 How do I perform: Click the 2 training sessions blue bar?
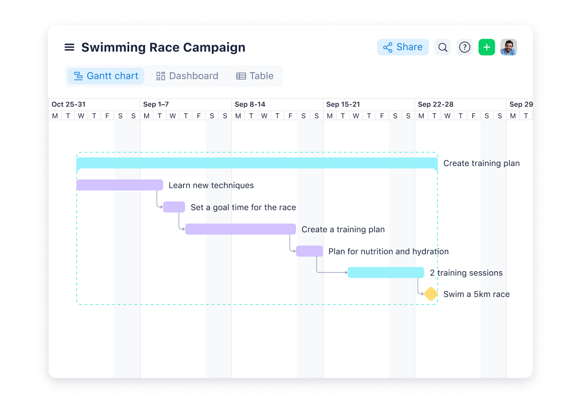click(386, 273)
